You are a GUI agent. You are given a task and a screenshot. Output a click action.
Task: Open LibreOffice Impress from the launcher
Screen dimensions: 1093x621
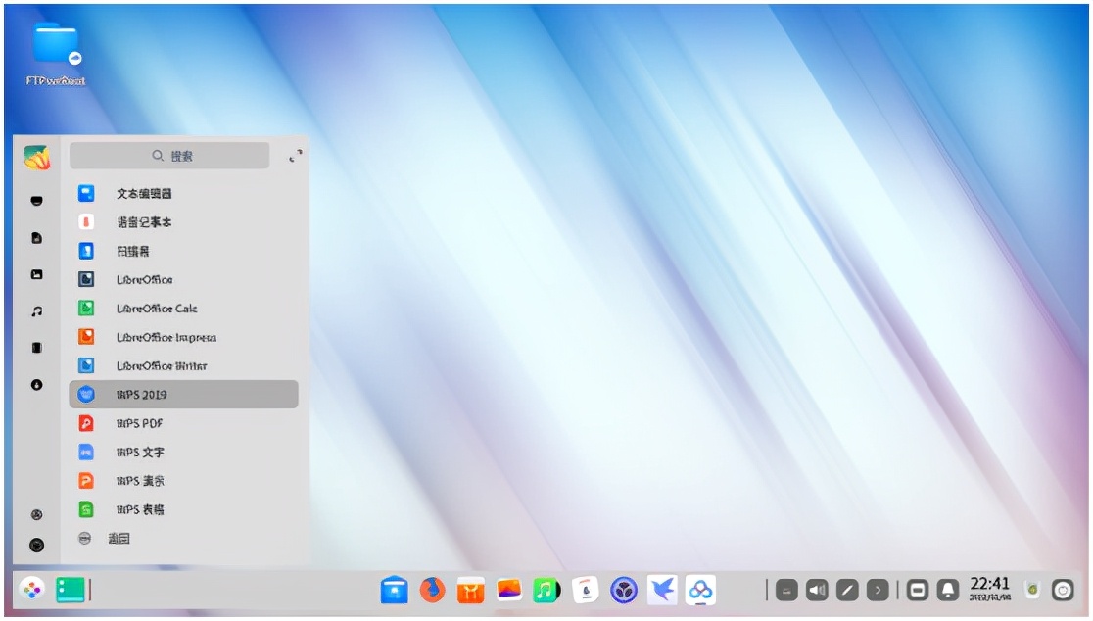click(x=166, y=338)
